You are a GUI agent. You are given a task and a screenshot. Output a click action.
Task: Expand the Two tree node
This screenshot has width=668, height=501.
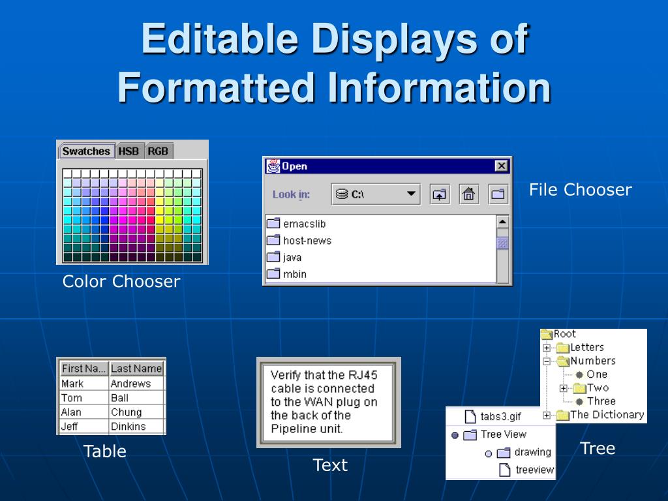point(563,388)
